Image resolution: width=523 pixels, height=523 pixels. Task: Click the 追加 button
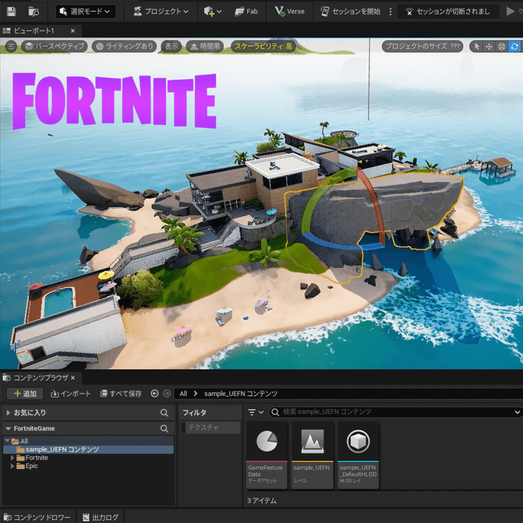pos(25,394)
